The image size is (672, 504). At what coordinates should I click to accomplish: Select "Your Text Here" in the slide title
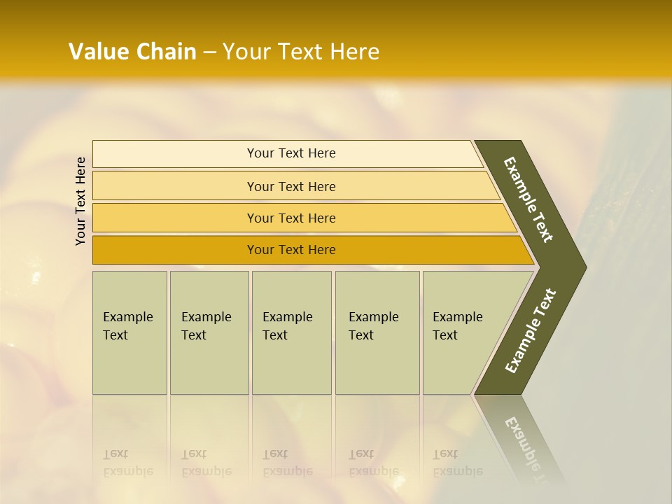coord(301,52)
